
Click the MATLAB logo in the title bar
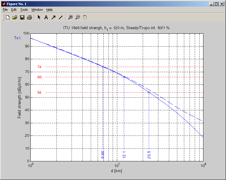[4, 4]
